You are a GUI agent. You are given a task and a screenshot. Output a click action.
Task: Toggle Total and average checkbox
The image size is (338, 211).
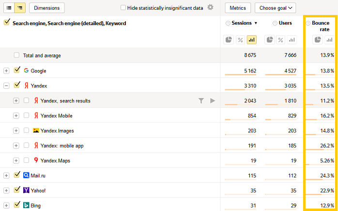point(17,56)
